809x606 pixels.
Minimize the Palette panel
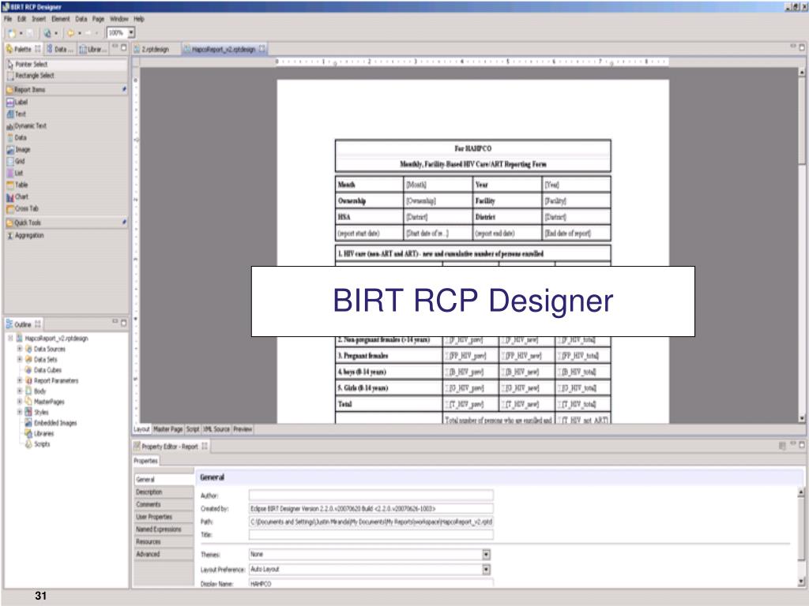[x=115, y=47]
